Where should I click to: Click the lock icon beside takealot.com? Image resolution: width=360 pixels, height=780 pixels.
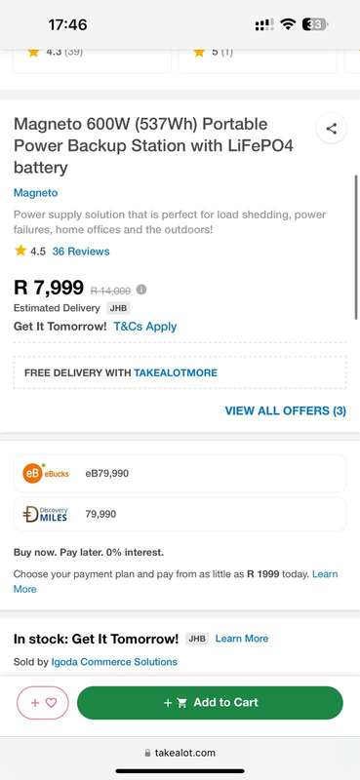(147, 753)
